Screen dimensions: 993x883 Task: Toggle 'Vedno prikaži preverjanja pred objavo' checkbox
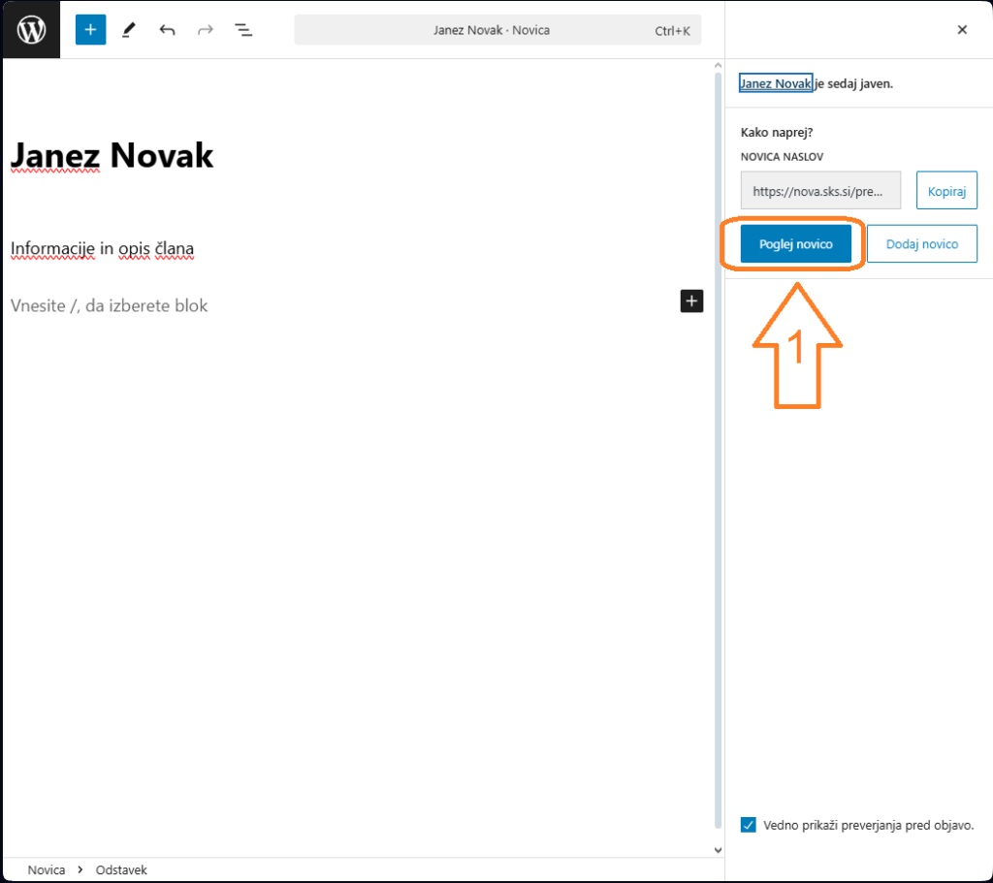coord(749,825)
